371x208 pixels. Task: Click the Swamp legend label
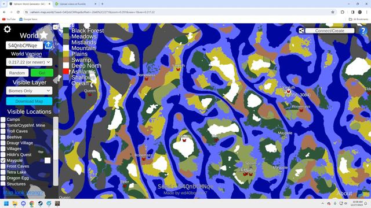pyautogui.click(x=81, y=60)
